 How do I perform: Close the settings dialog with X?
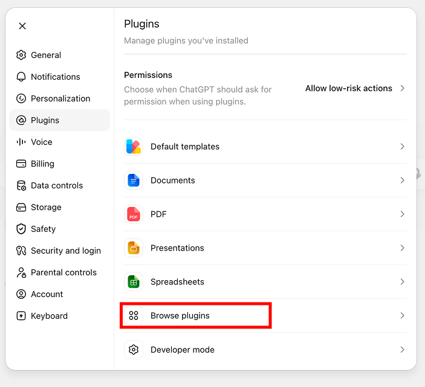tap(22, 26)
